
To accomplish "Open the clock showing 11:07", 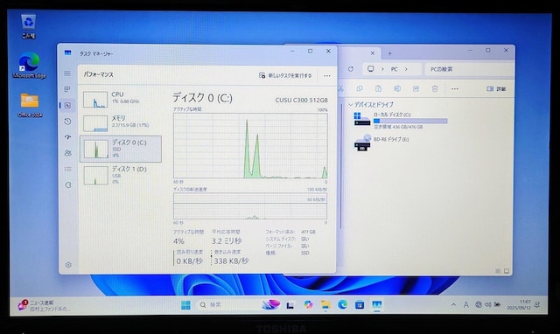I will tap(519, 304).
